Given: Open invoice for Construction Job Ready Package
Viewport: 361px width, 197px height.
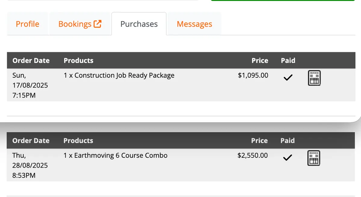Looking at the screenshot, I should point(314,78).
